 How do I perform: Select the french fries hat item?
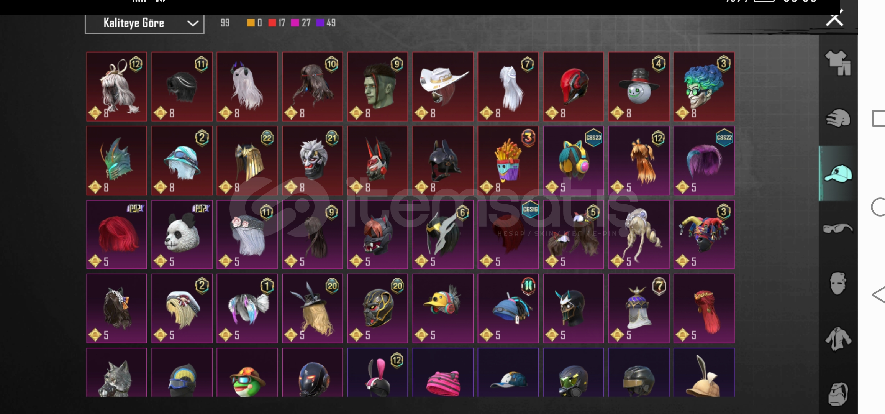tap(508, 161)
